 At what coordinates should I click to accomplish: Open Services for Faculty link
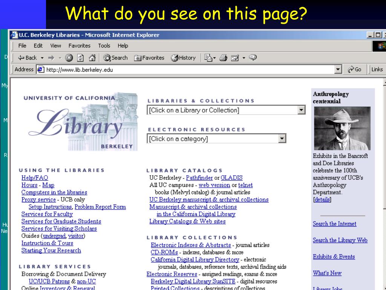[47, 214]
